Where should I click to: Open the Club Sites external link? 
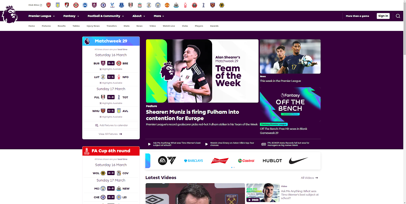coord(35,5)
